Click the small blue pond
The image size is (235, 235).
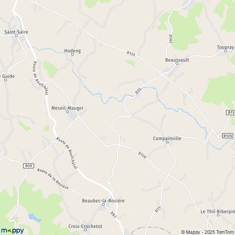[34, 218]
